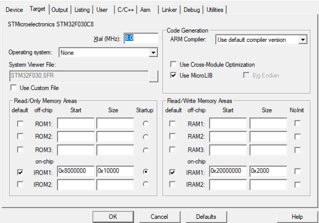Viewport: 319px width, 223px height.
Task: Toggle the IROM1 default checkbox
Action: click(x=20, y=172)
